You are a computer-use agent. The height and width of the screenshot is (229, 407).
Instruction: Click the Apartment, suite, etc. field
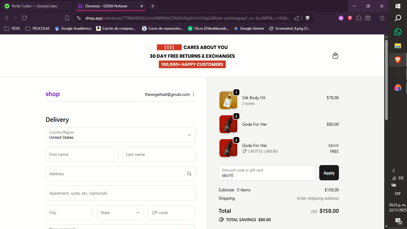(x=120, y=193)
